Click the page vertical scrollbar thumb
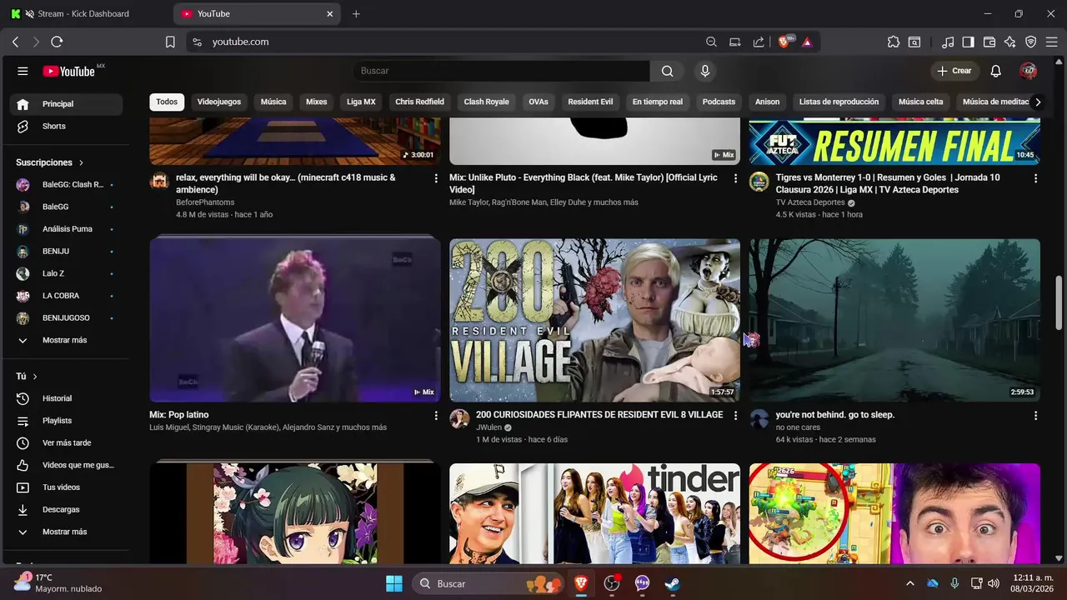The width and height of the screenshot is (1067, 600). tap(1059, 303)
